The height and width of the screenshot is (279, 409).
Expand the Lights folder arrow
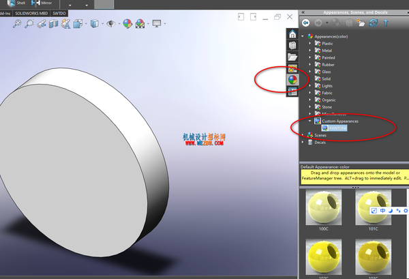[310, 85]
